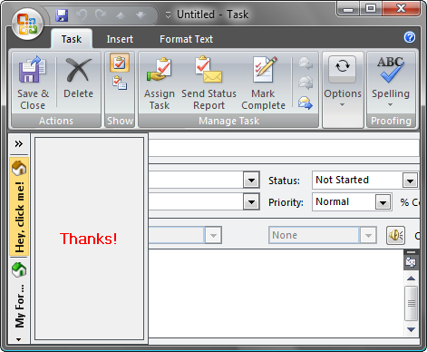Open the Priority dropdown showing Normal
This screenshot has height=352, width=427.
point(383,202)
